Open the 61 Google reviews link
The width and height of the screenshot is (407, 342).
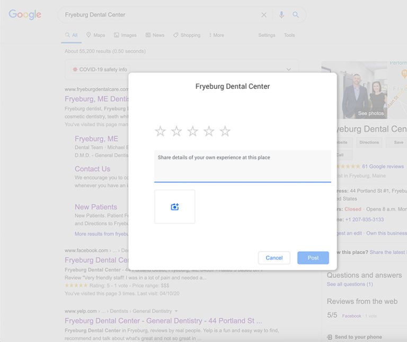[383, 167]
